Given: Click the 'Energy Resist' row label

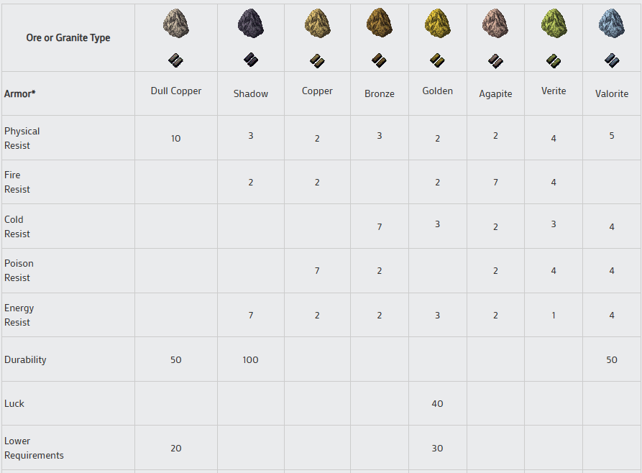Looking at the screenshot, I should click(19, 316).
